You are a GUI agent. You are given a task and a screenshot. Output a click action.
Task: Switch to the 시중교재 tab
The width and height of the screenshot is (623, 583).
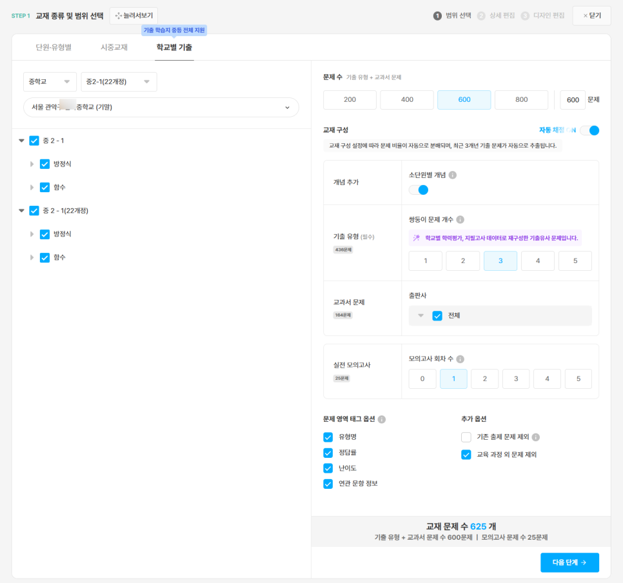(x=114, y=47)
